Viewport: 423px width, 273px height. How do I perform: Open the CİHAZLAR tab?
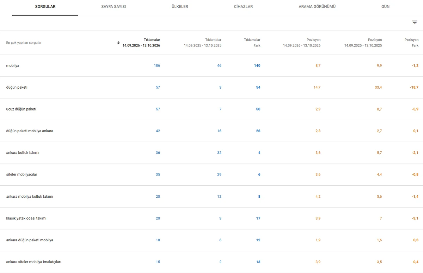click(243, 7)
